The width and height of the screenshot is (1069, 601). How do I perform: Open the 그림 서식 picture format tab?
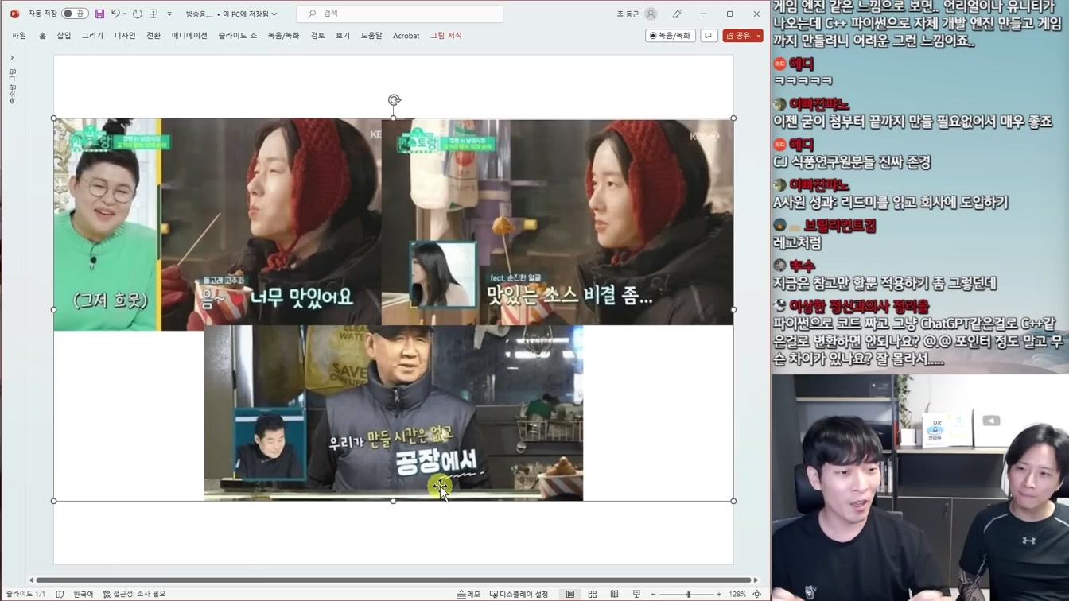pos(446,36)
